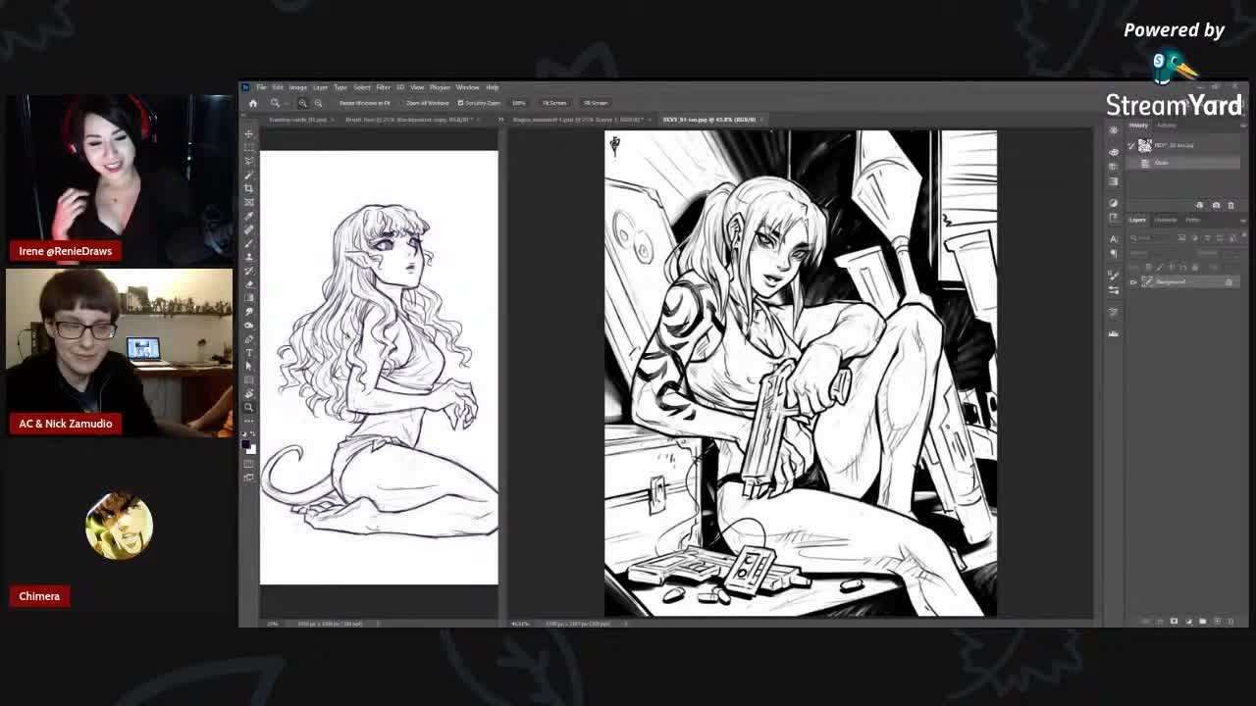This screenshot has width=1256, height=706.
Task: Select the Brush tool
Action: (x=249, y=243)
